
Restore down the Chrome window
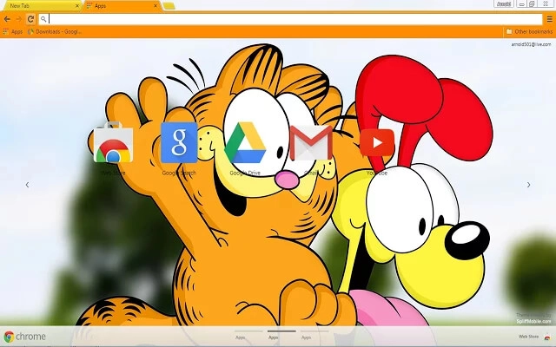pos(532,3)
